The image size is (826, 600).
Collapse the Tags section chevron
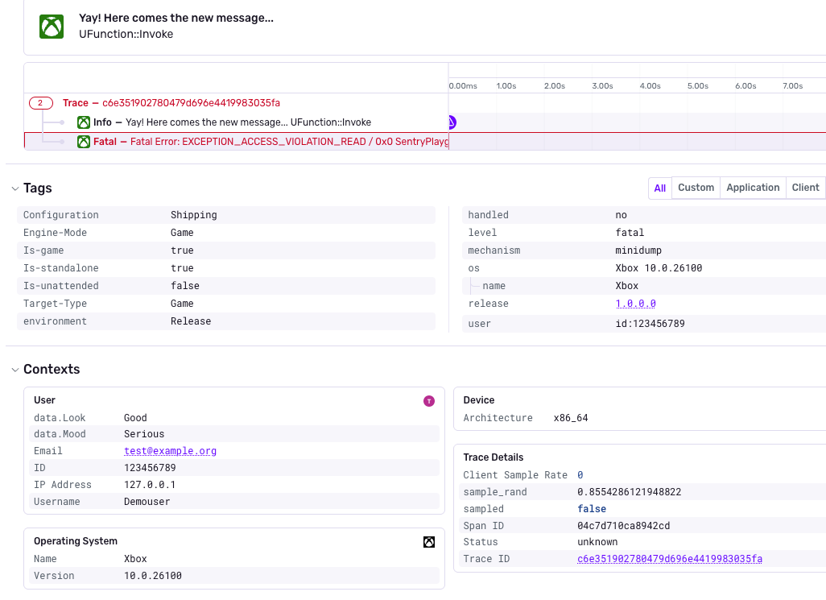[14, 188]
